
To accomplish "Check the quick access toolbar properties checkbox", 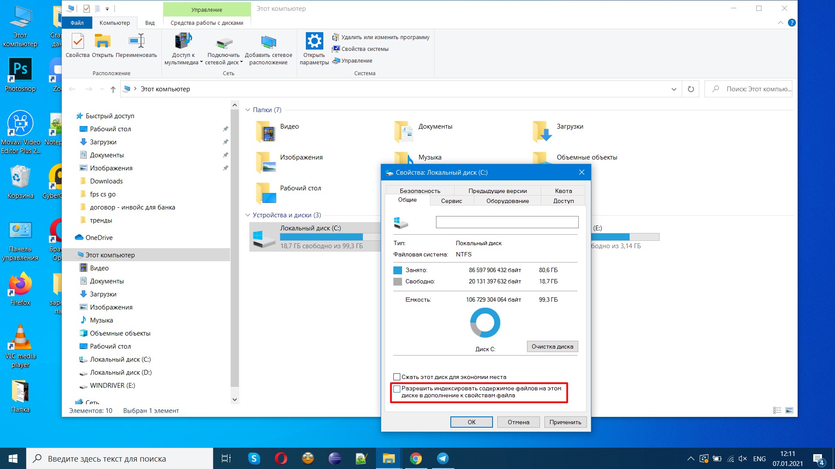I will pyautogui.click(x=87, y=9).
